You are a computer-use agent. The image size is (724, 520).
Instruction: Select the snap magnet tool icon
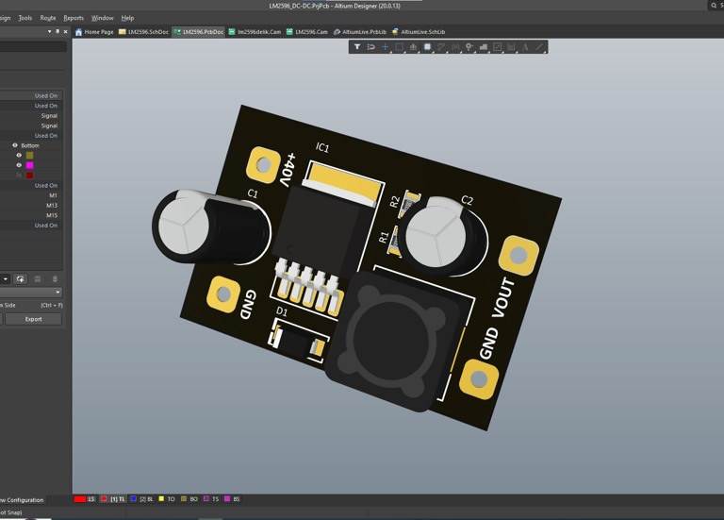pos(371,46)
